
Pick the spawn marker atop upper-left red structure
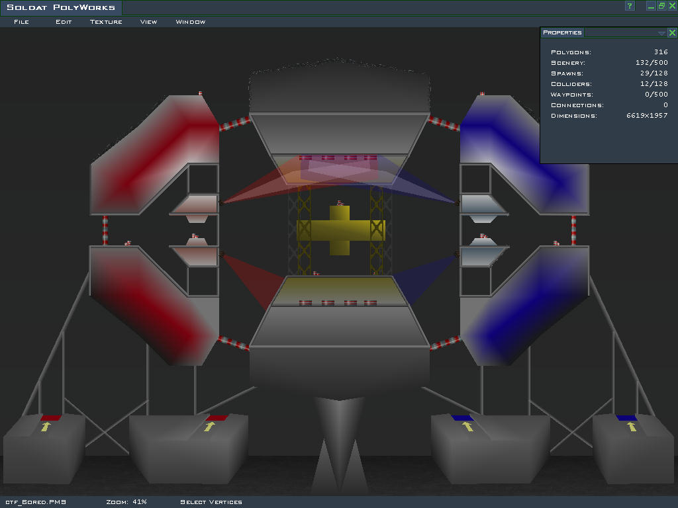[x=200, y=93]
